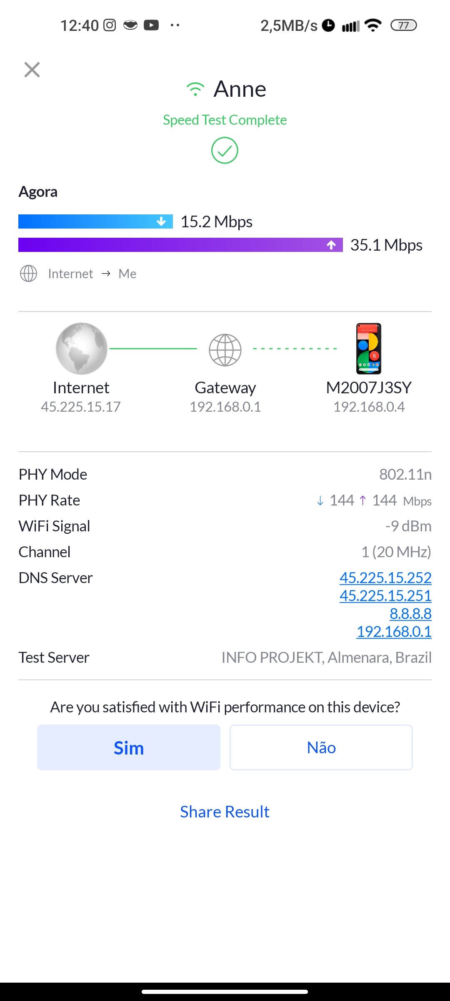Tap the Gateway globe icon
Screen dimensions: 450x1001
click(x=225, y=350)
